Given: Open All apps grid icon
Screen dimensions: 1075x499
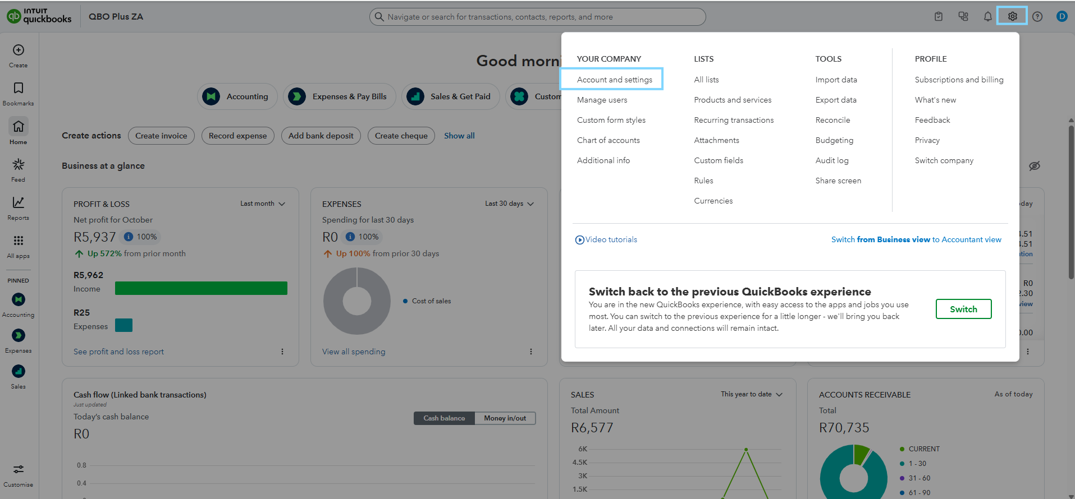Looking at the screenshot, I should click(x=19, y=241).
